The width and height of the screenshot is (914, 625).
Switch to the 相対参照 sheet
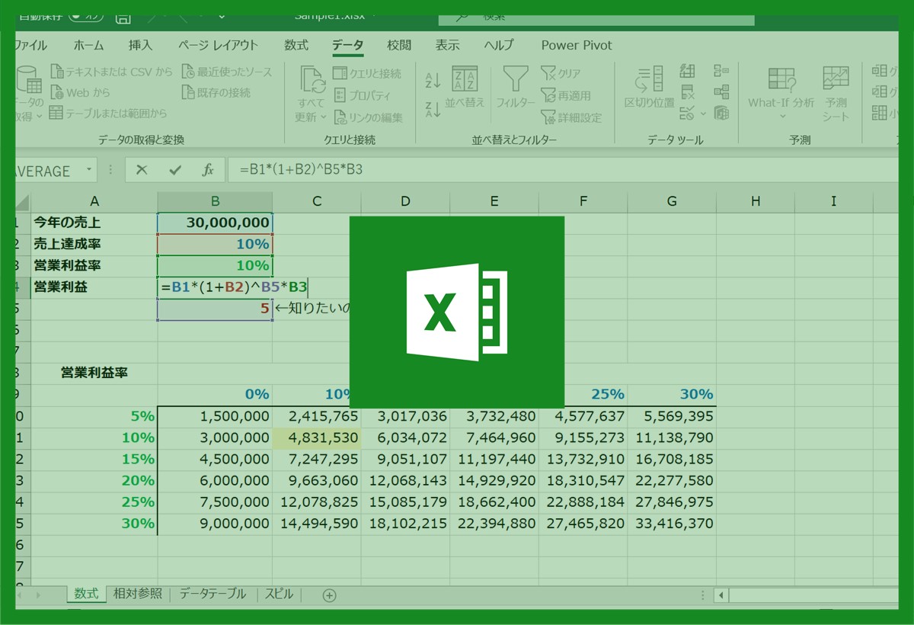[138, 594]
